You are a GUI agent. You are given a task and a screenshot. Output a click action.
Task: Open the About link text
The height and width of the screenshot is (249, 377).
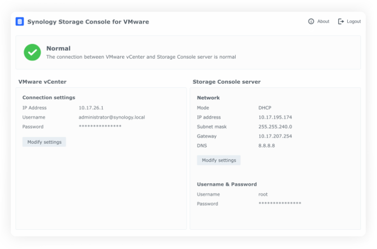[323, 21]
